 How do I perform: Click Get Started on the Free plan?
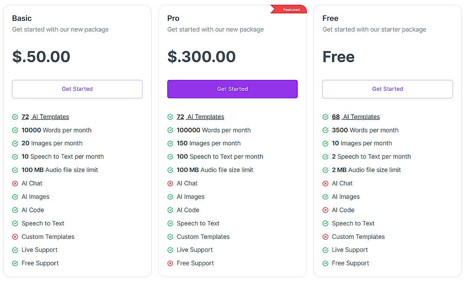[387, 89]
